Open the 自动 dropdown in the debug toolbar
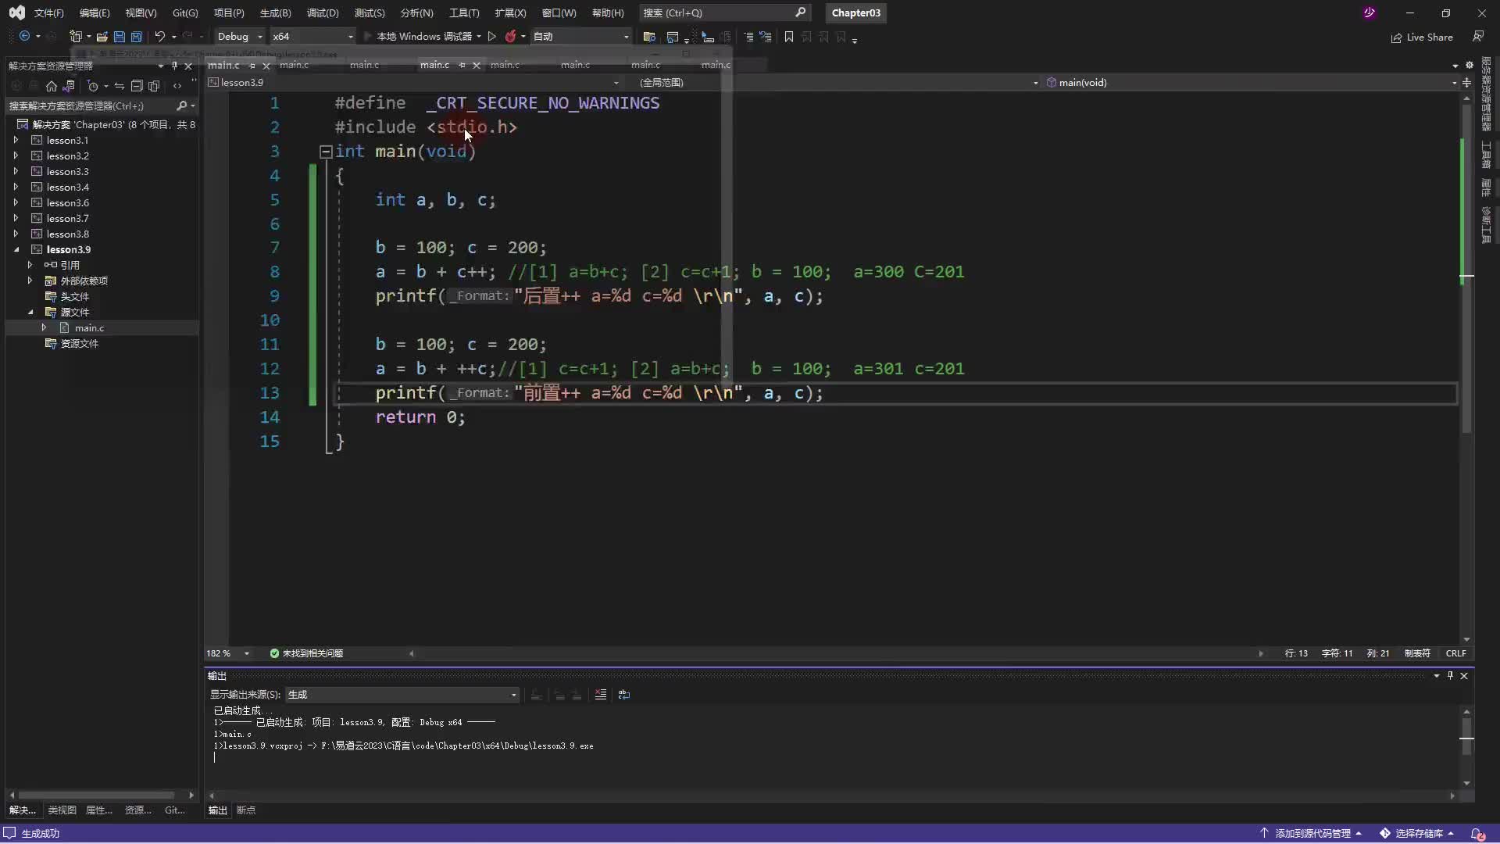The image size is (1500, 844). pyautogui.click(x=580, y=37)
